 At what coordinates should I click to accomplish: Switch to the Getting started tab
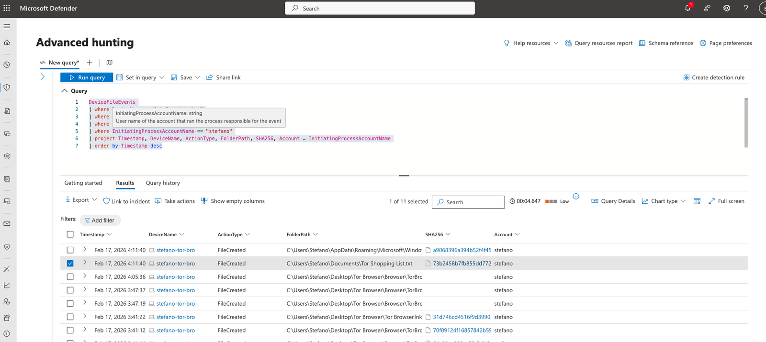coord(83,183)
